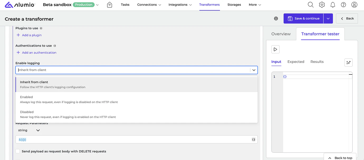
Task: Select the Input tab
Action: point(276,62)
